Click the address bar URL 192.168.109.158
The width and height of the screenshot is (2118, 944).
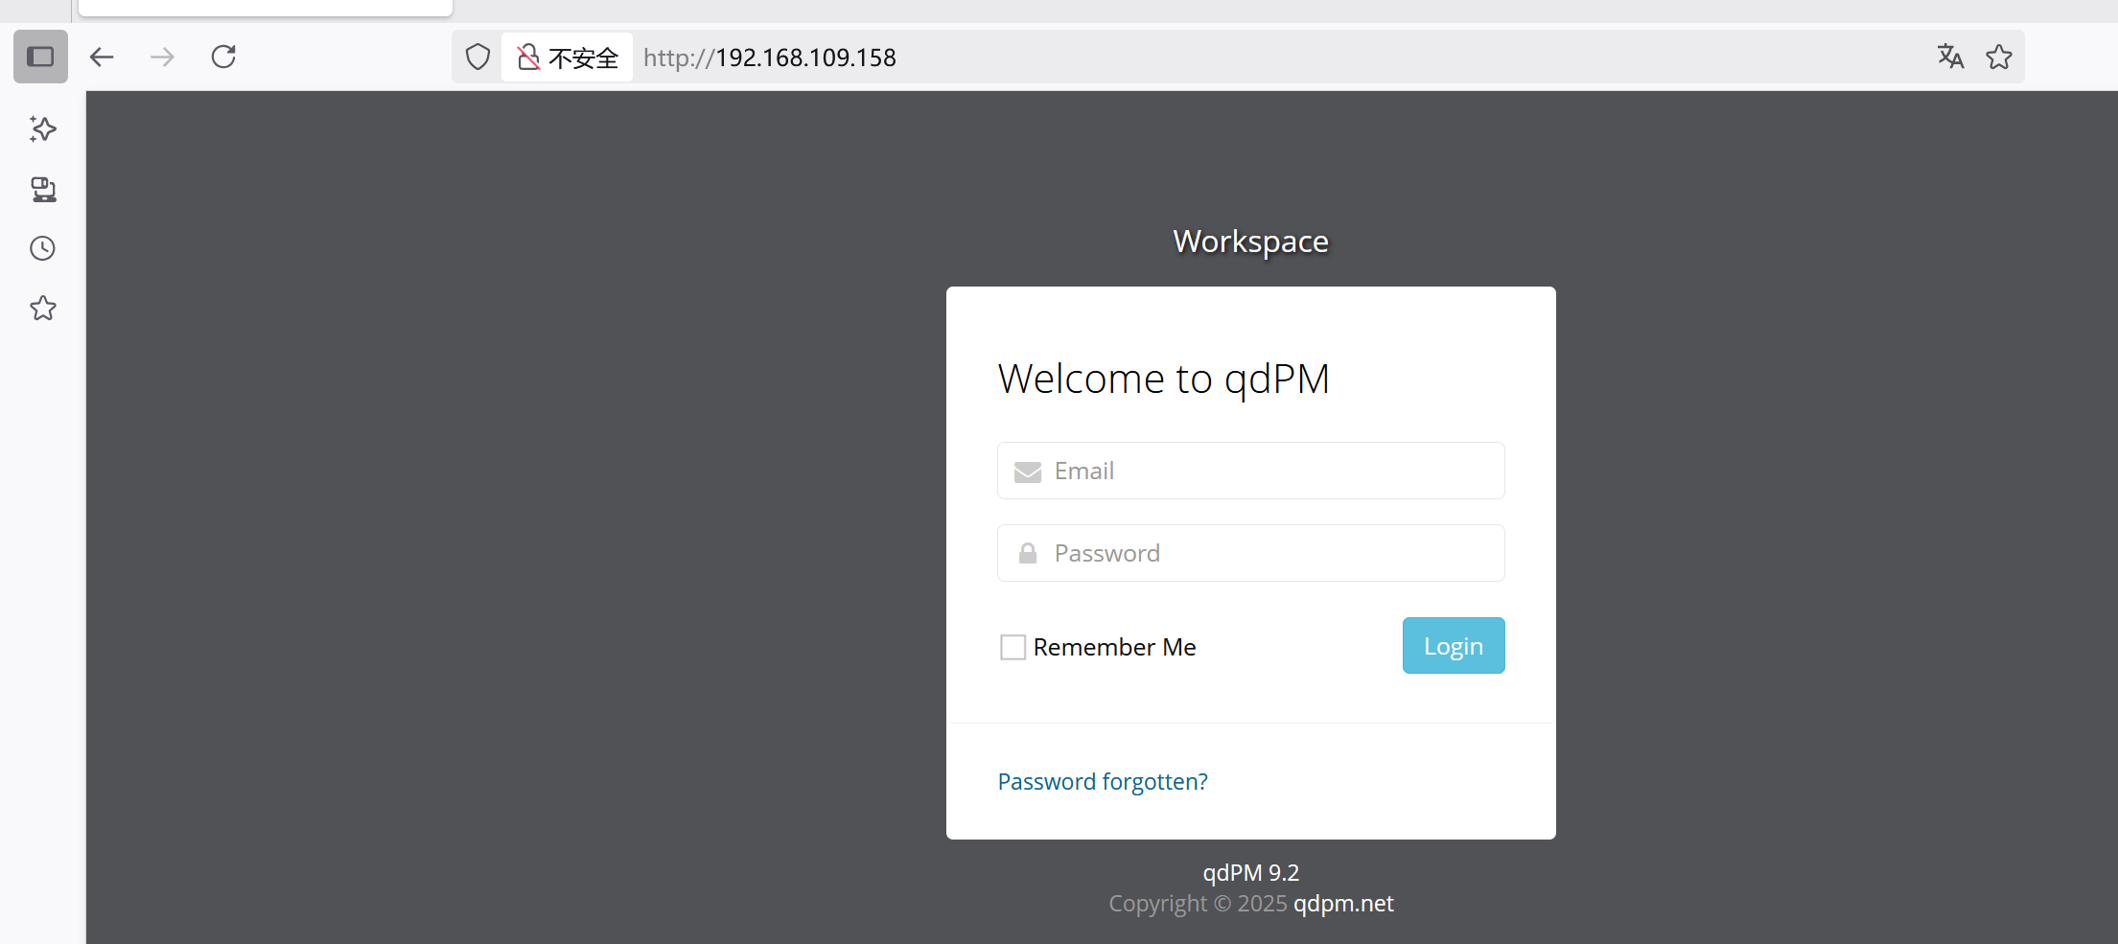770,58
